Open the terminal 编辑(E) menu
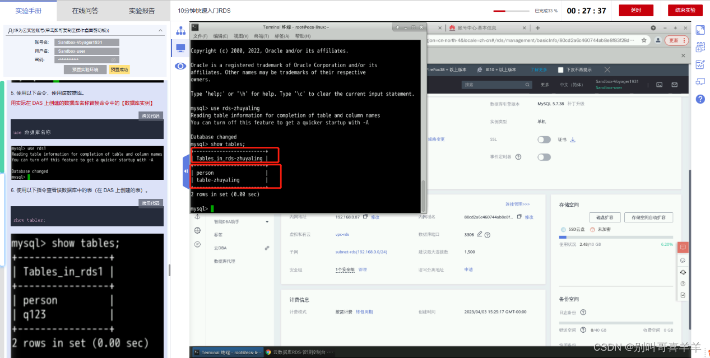 (x=220, y=36)
